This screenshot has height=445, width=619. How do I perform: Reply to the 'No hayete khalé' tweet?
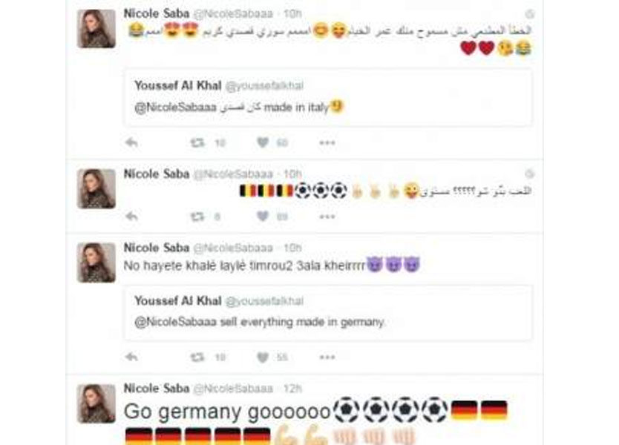pyautogui.click(x=131, y=357)
